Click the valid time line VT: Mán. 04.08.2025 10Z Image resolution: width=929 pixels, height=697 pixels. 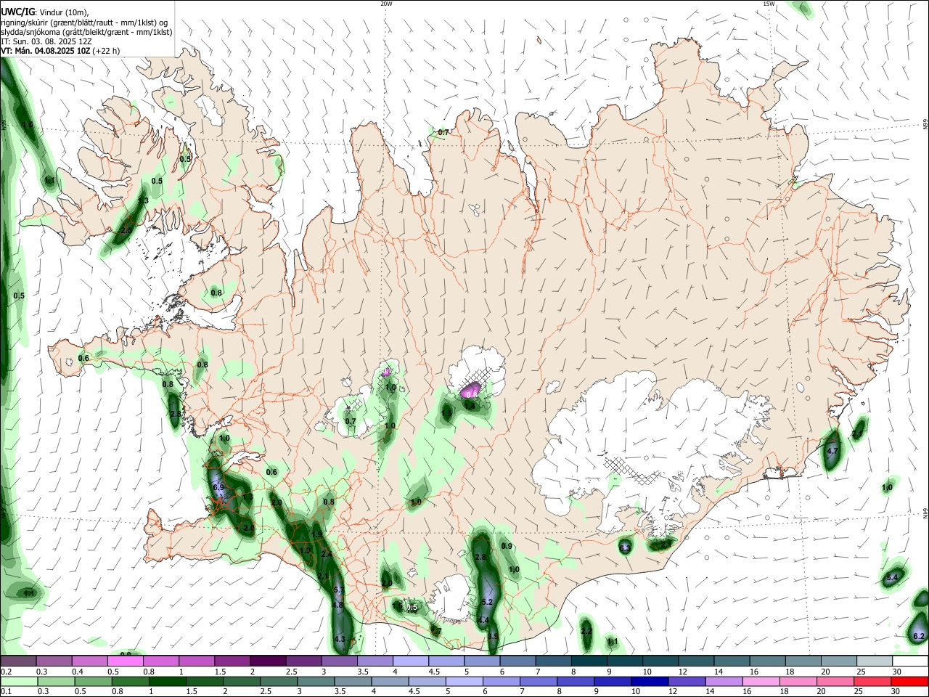[x=46, y=51]
